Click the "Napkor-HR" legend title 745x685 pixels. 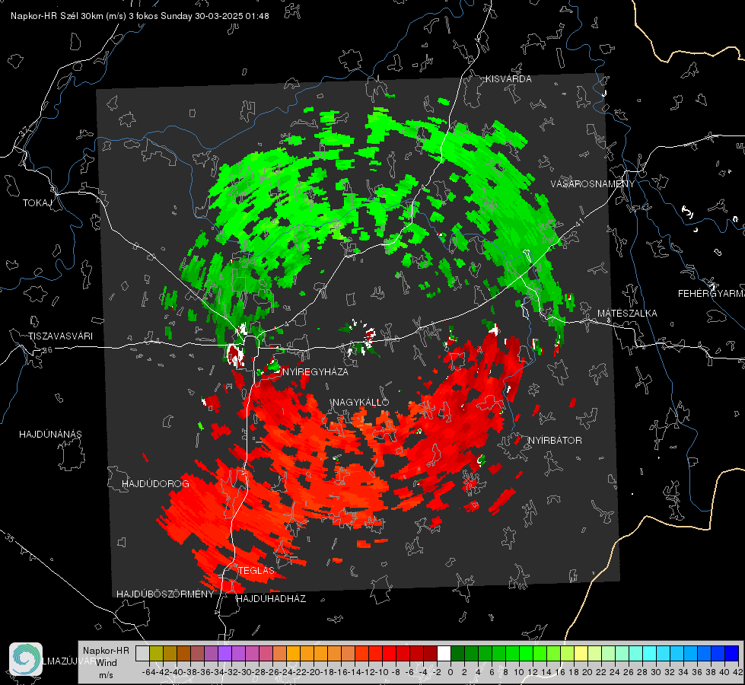click(x=106, y=651)
